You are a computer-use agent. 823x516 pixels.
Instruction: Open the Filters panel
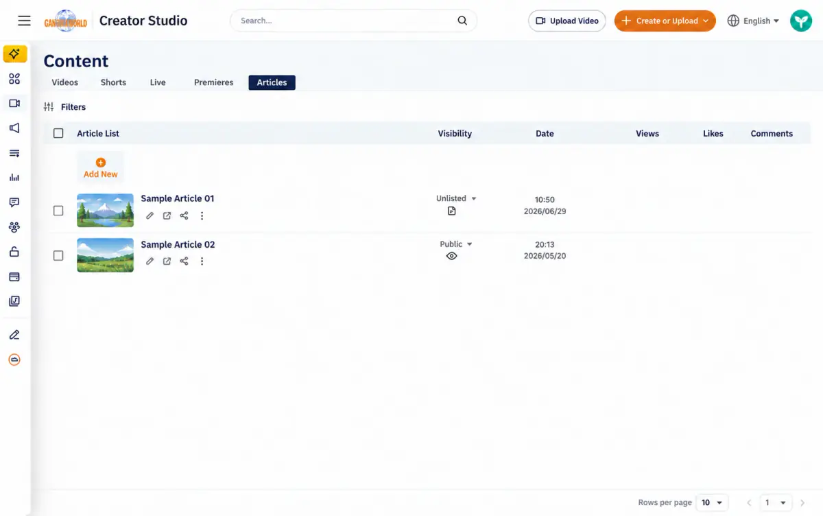point(64,107)
